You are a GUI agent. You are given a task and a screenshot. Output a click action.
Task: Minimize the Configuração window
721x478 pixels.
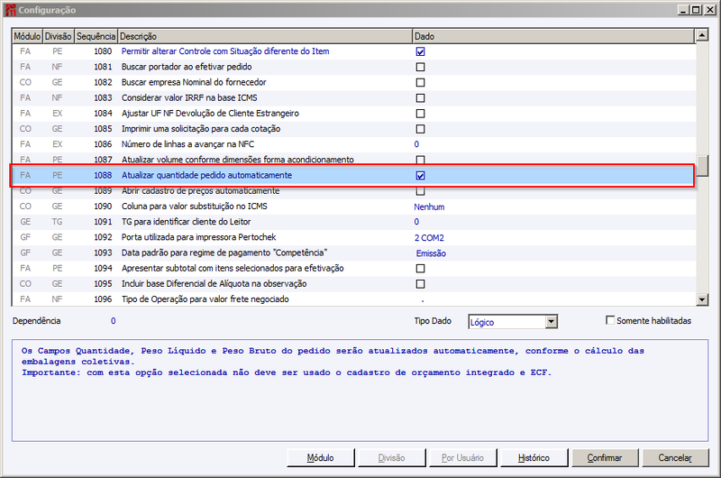[684, 10]
